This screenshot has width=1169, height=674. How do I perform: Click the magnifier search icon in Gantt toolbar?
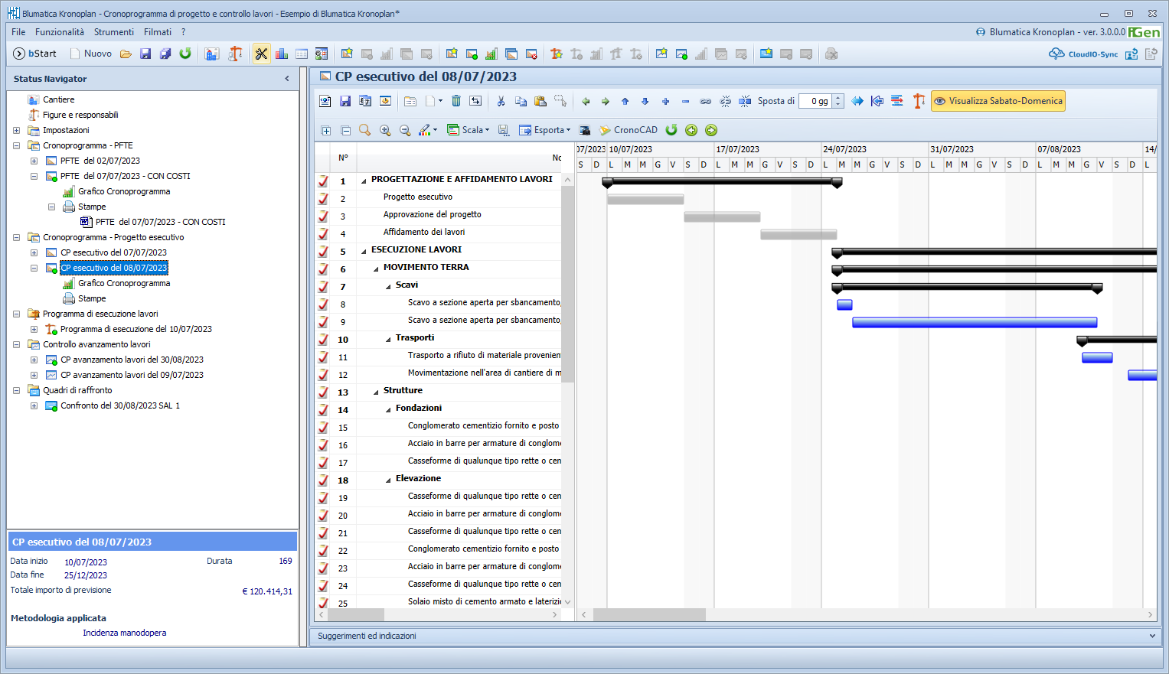click(x=365, y=130)
